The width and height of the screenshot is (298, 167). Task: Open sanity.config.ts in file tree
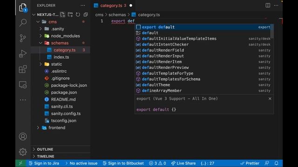coord(61,114)
